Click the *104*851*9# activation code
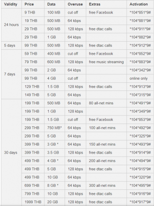Image resolution: width=154 pixels, height=206 pixels. [140, 12]
